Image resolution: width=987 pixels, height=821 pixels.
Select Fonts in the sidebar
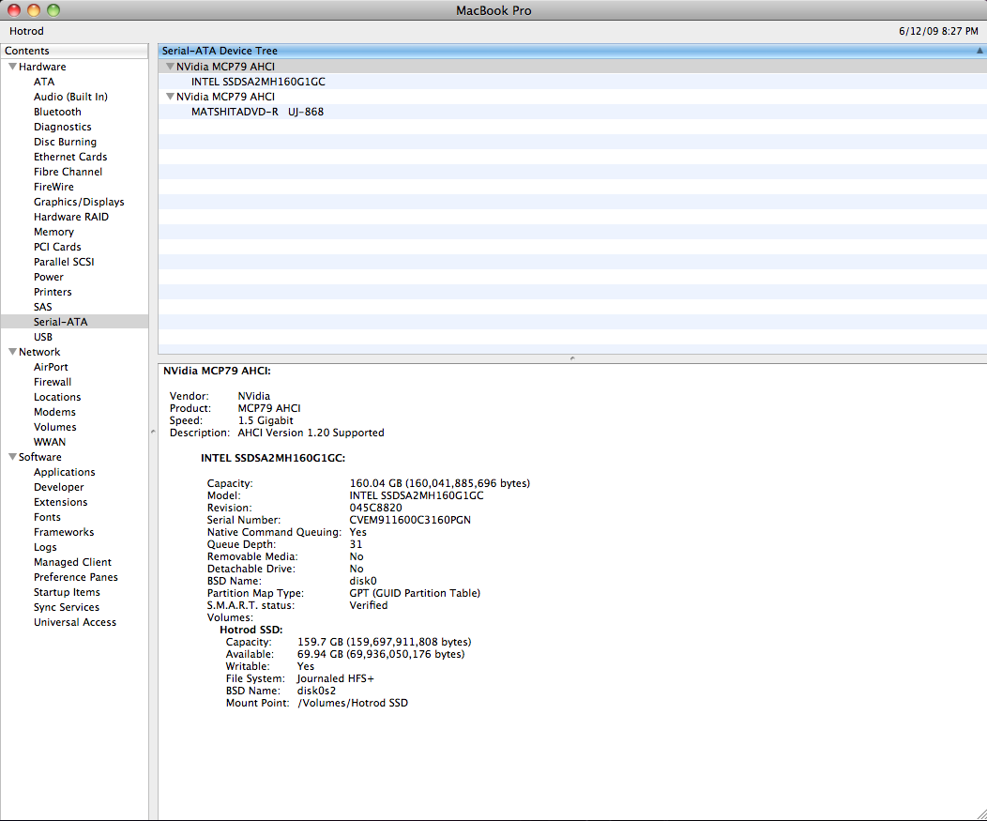click(x=47, y=517)
